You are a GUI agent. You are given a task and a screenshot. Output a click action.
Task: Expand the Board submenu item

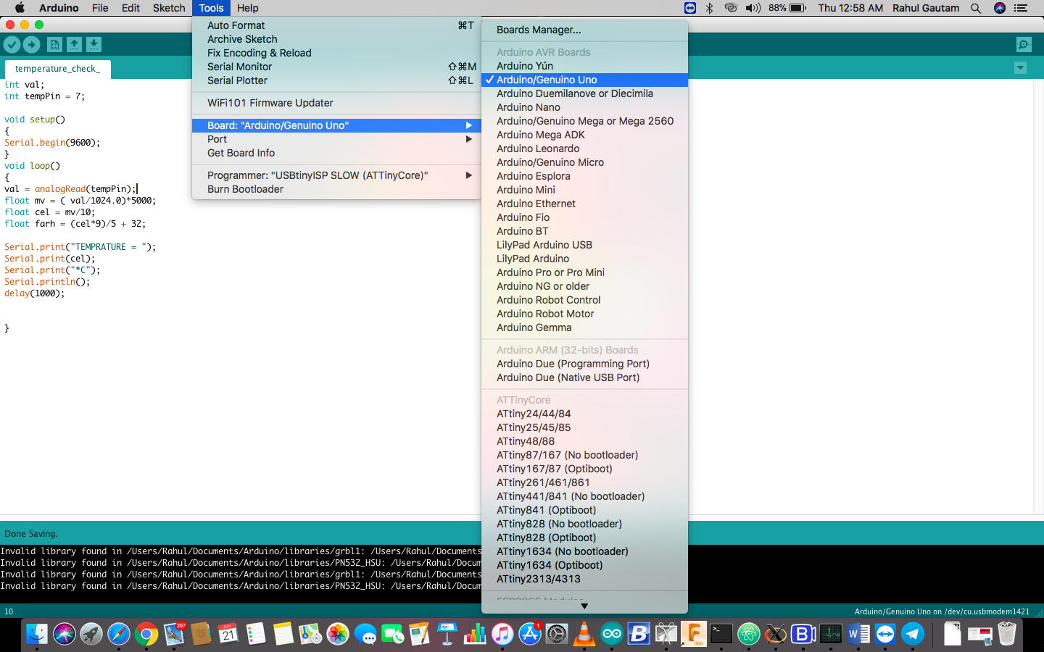point(336,125)
